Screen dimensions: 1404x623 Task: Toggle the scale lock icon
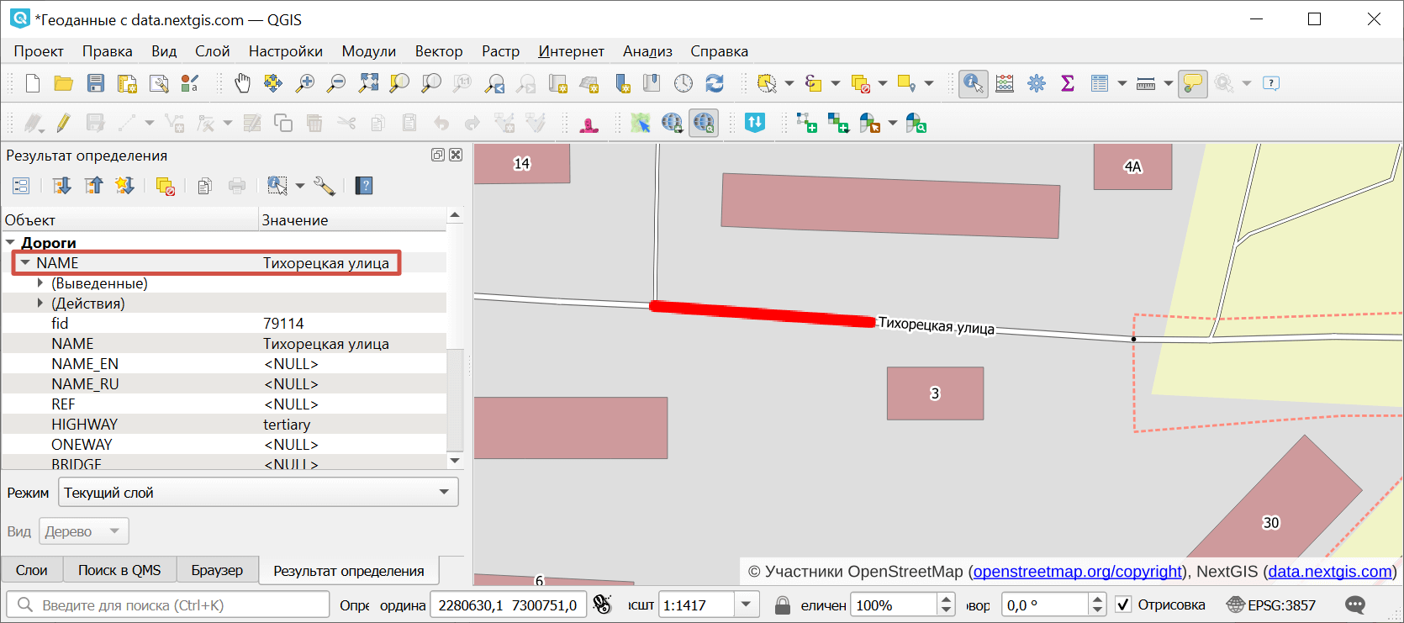click(x=782, y=605)
